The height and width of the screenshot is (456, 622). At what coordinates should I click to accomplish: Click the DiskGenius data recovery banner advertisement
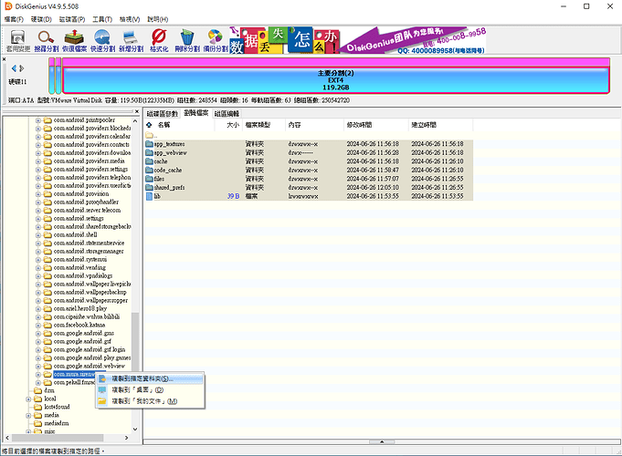point(358,40)
